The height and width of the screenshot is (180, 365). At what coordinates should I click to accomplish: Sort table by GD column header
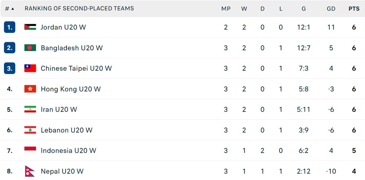[331, 9]
